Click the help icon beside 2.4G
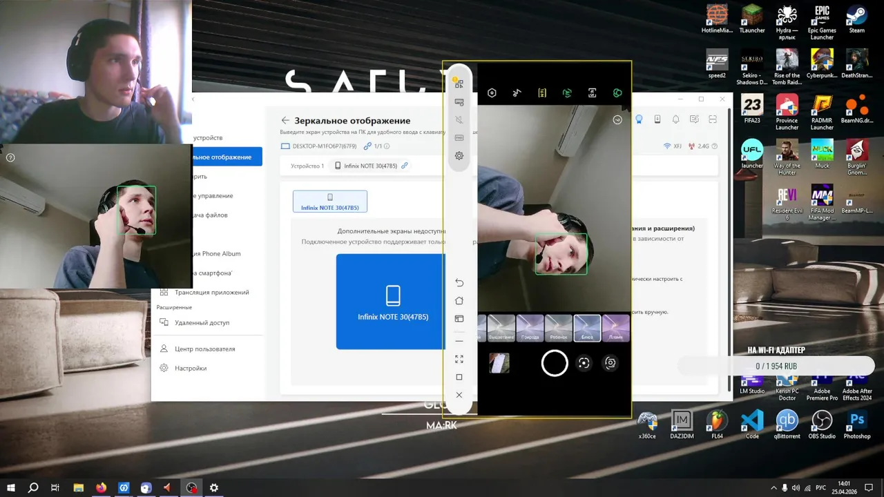 tap(714, 146)
